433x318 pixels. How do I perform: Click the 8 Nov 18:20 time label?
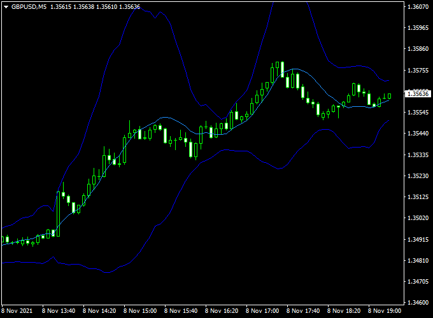[x=343, y=312]
